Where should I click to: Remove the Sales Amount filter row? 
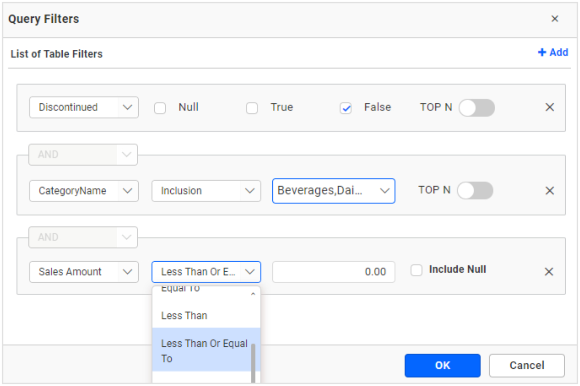[x=549, y=272]
